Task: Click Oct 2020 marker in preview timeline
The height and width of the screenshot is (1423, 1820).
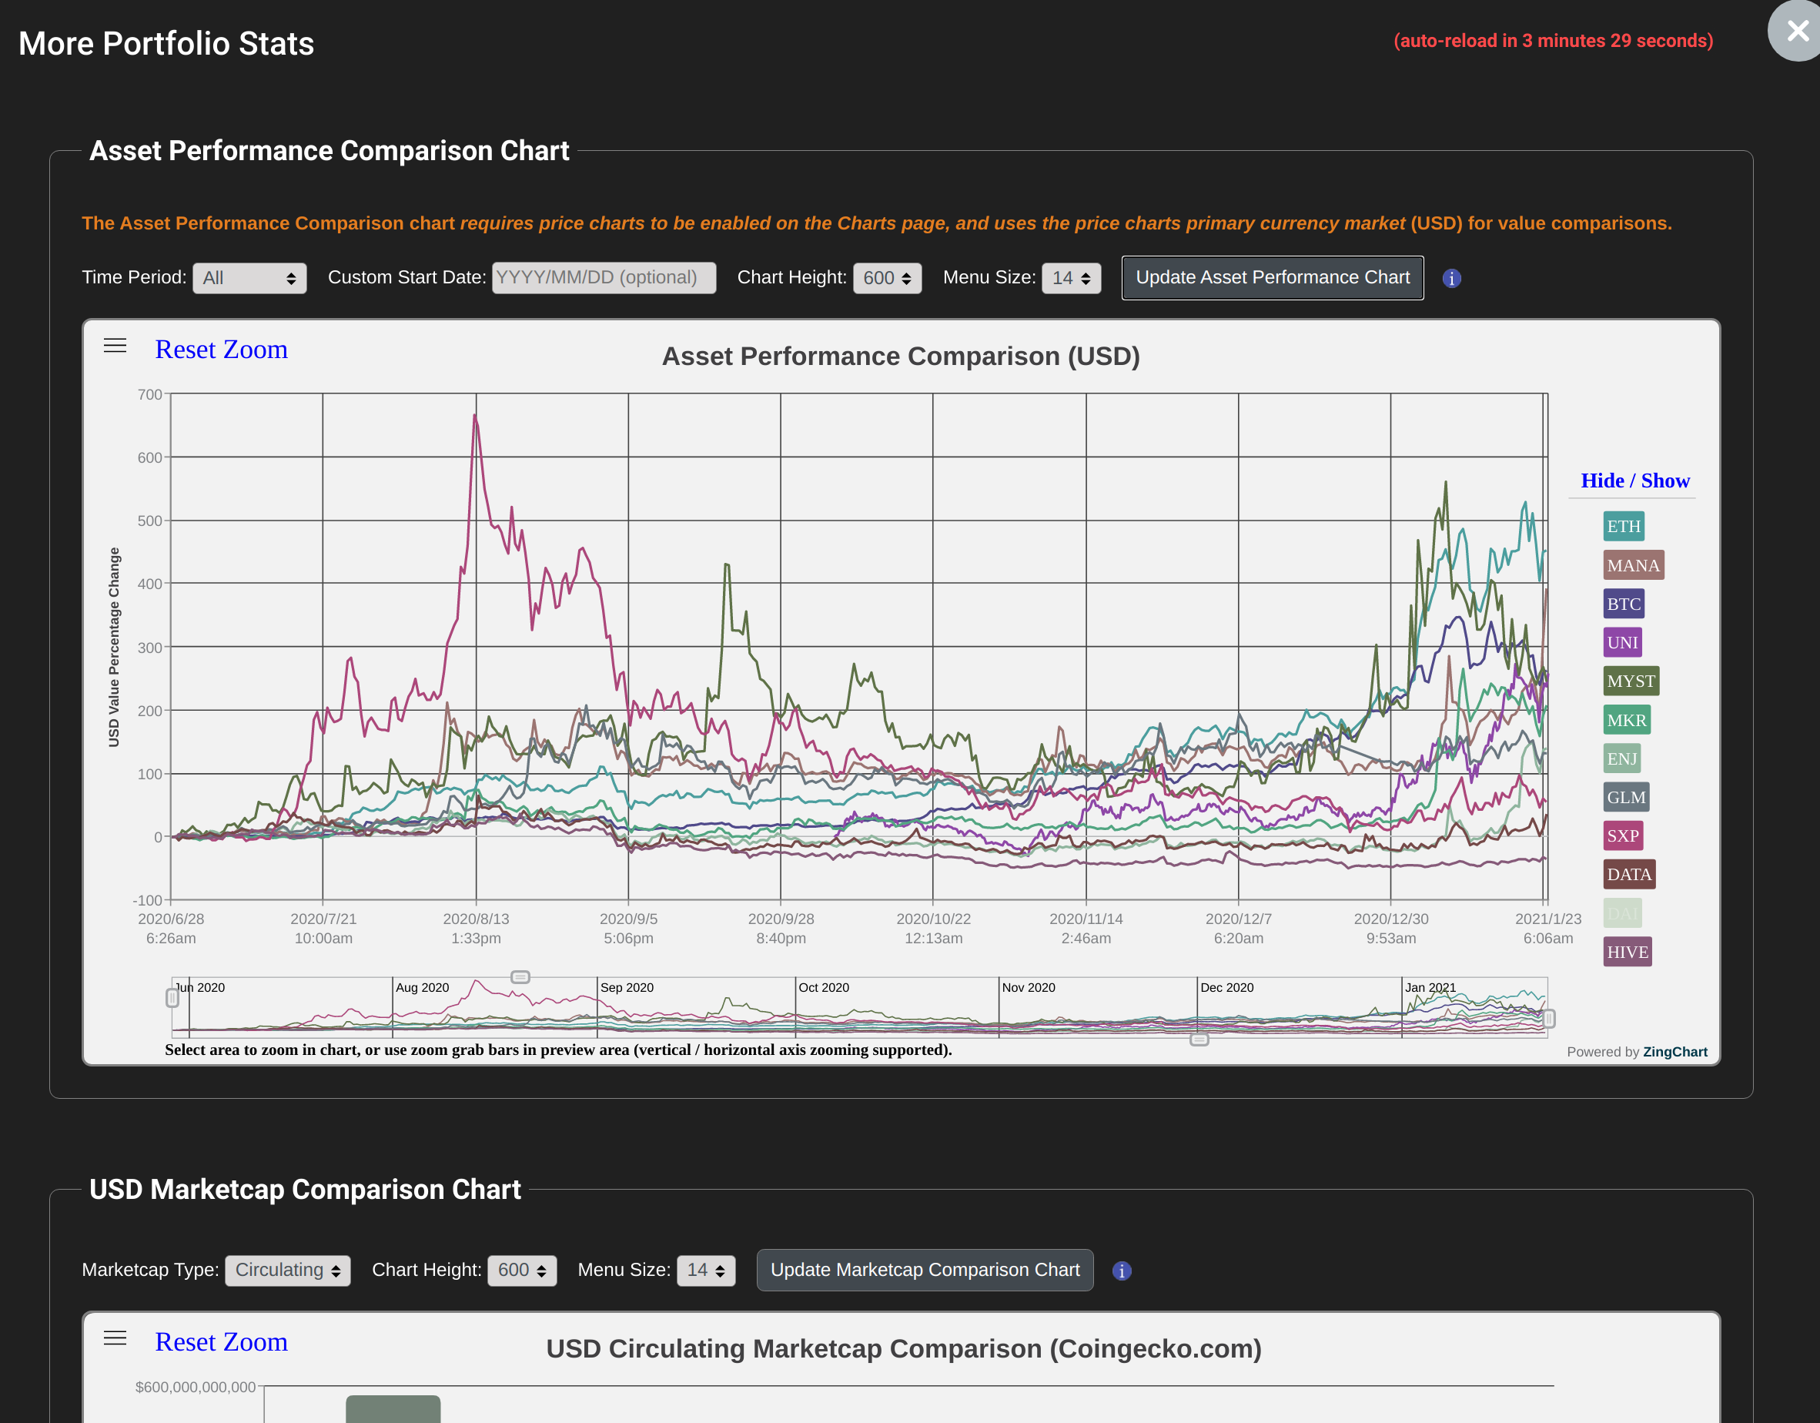Action: (x=823, y=988)
